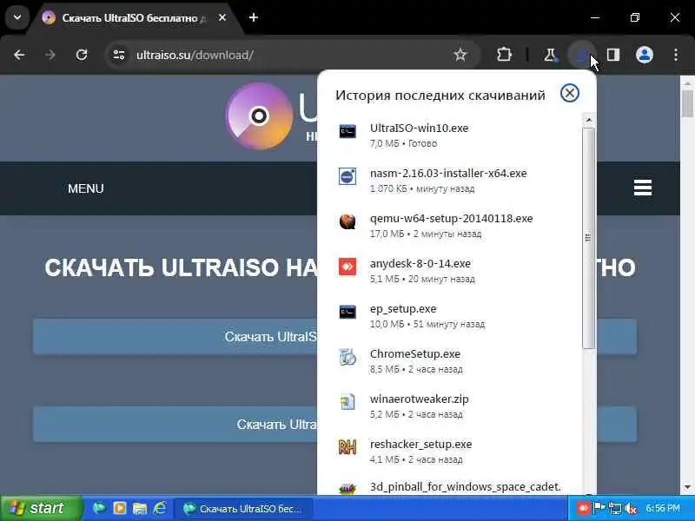Click the taskbar clock 6:56 PM
695x521 pixels.
click(x=663, y=509)
